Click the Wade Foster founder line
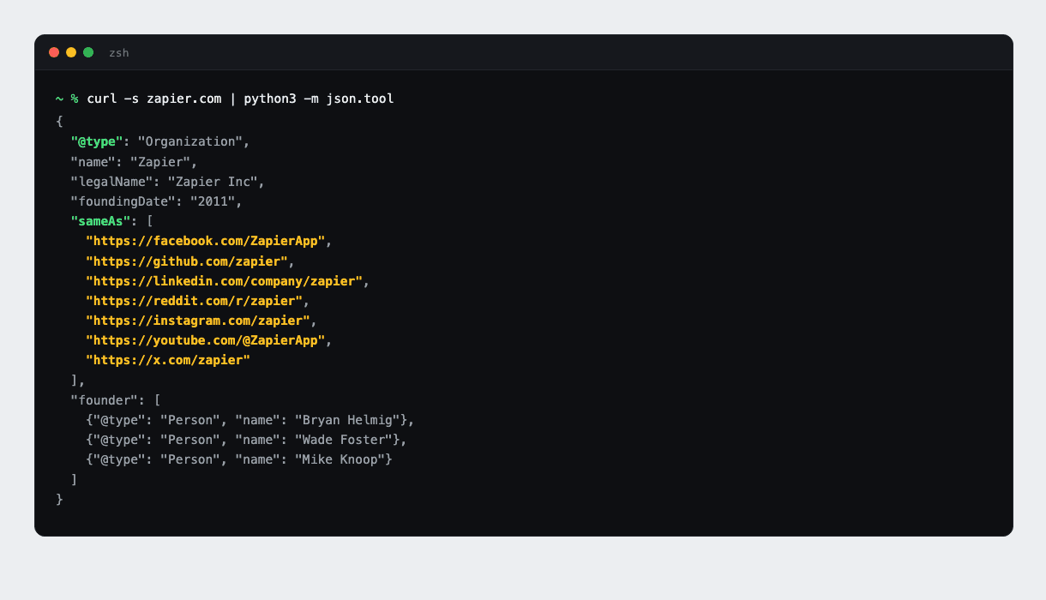 [x=246, y=440]
